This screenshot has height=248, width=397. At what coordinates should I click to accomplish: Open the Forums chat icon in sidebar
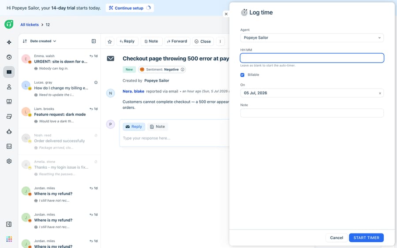9,117
